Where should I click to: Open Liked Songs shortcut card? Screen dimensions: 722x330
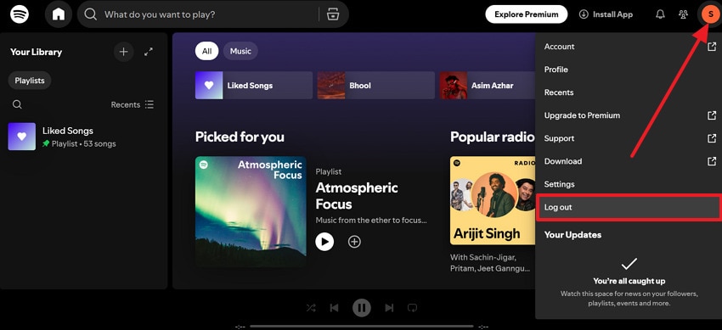coord(254,86)
